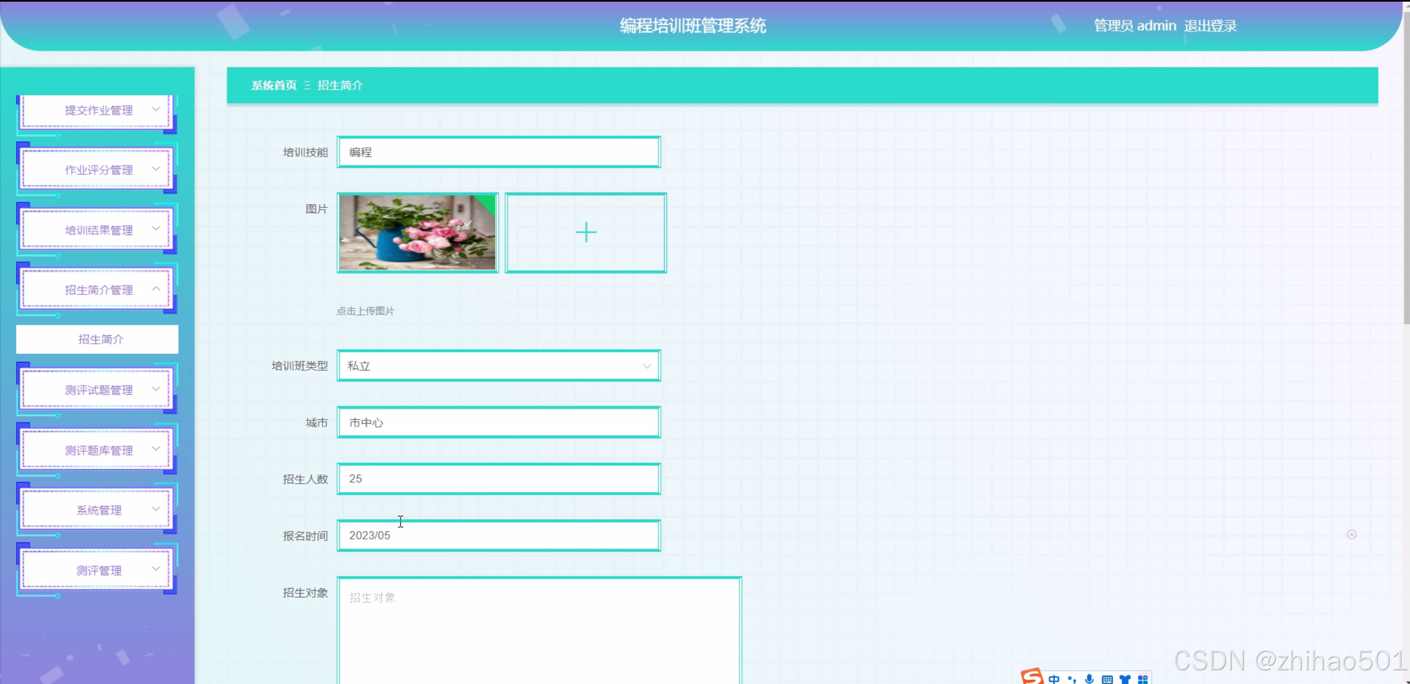The image size is (1410, 684).
Task: Click the 城市 input field with 市中心
Action: click(499, 423)
